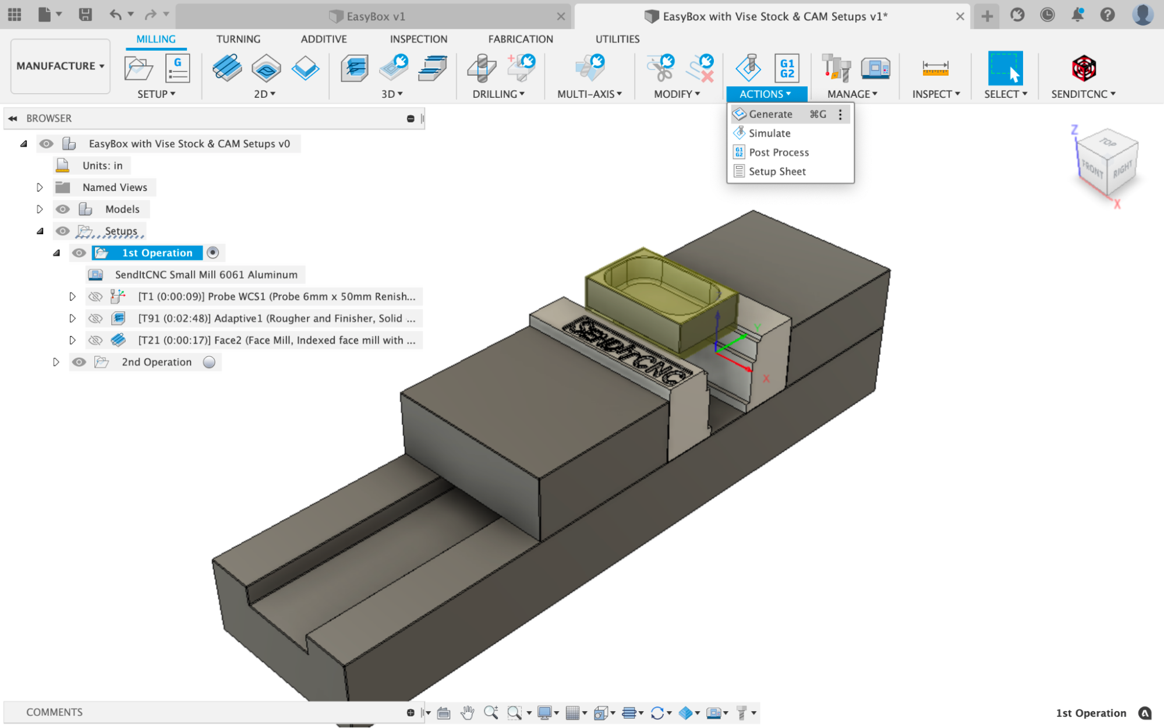The image size is (1164, 728).
Task: Select Post Process from Actions dropdown
Action: point(779,152)
